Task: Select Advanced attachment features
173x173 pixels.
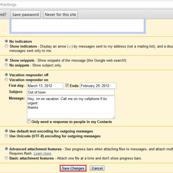Action: 6,149
